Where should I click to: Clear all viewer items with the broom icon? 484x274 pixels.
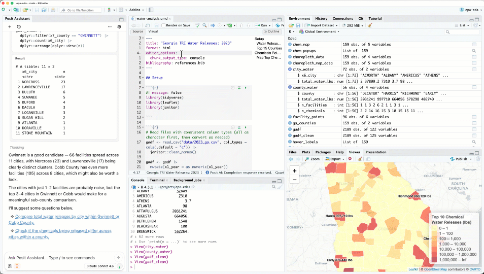[x=360, y=159]
